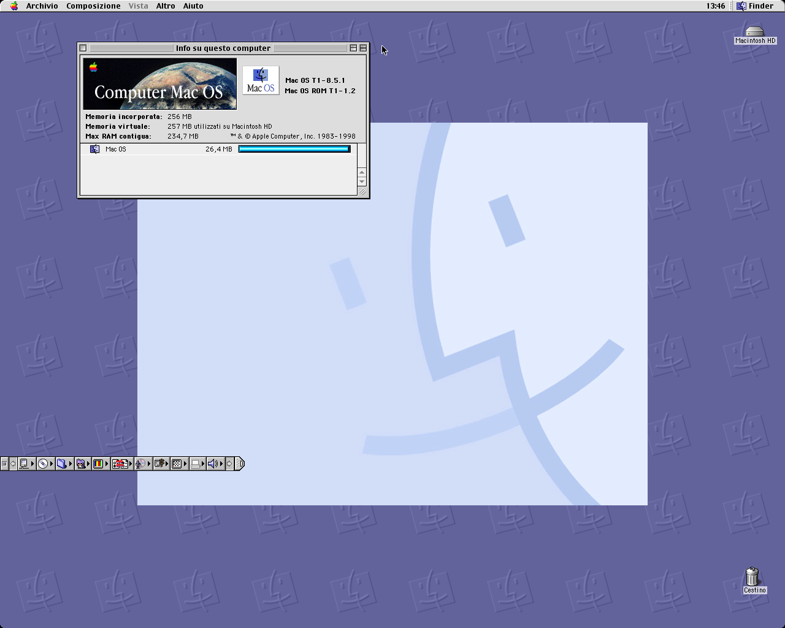Viewport: 785px width, 628px height.
Task: Collapse the Info su questo computer window
Action: coord(363,48)
